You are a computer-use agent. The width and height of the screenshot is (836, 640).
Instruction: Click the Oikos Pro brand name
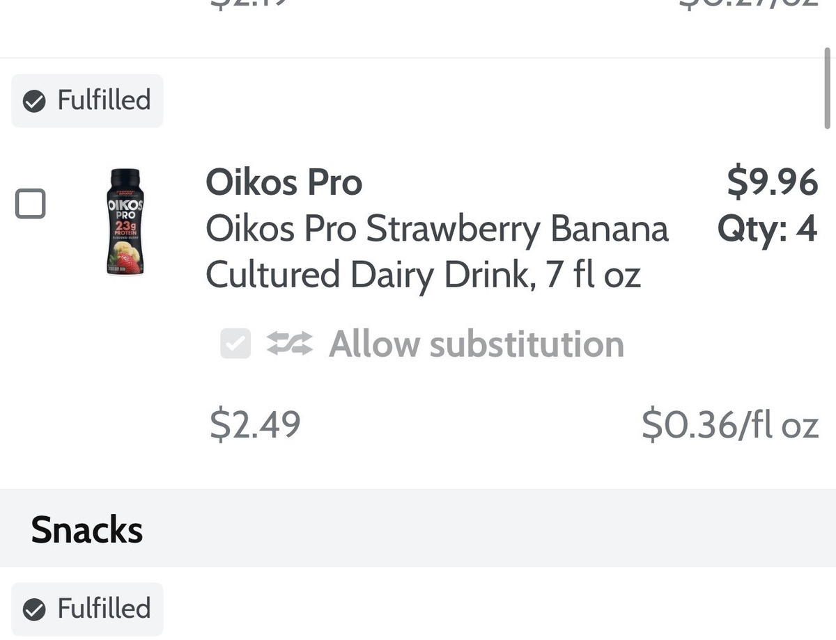tap(284, 183)
